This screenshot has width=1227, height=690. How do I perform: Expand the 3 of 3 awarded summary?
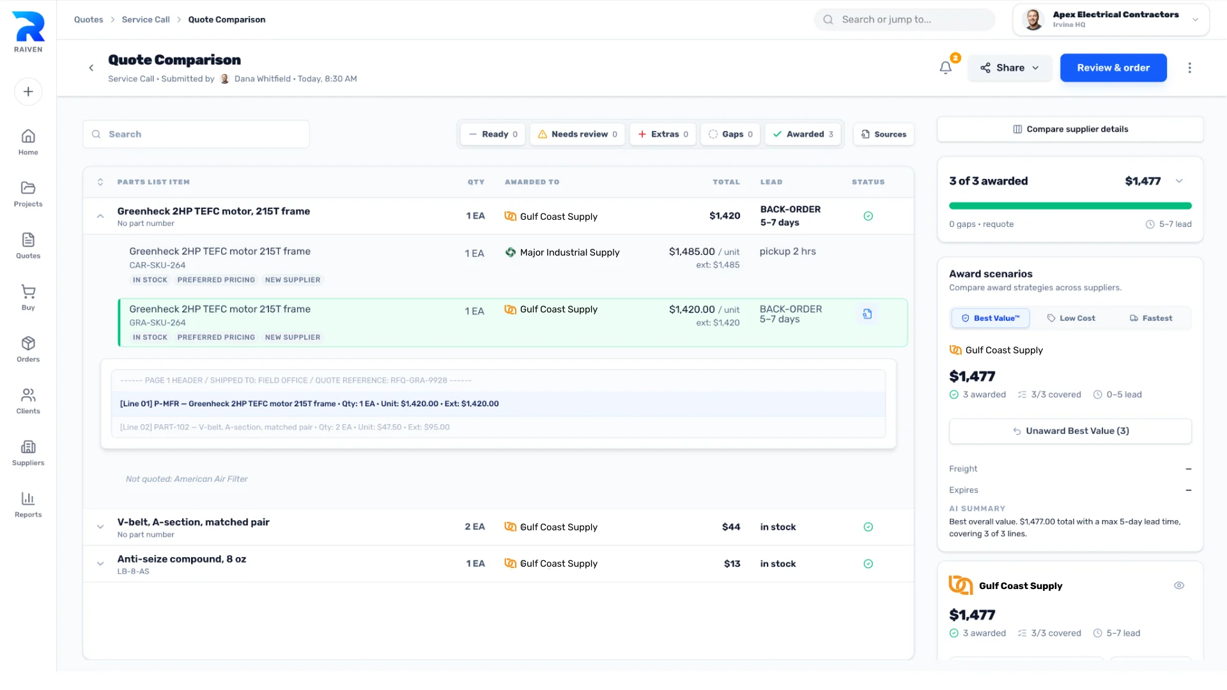pos(1179,181)
